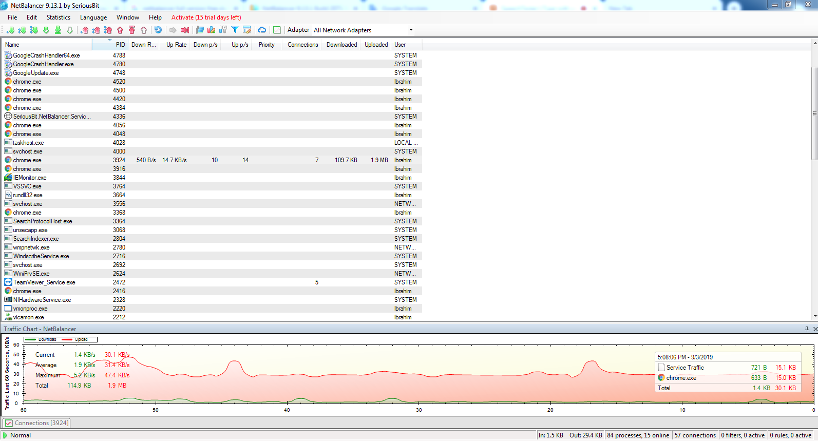Select the SeriousBit.NetBalancer.Servic... row
Screen dimensions: 818x441
212,117
